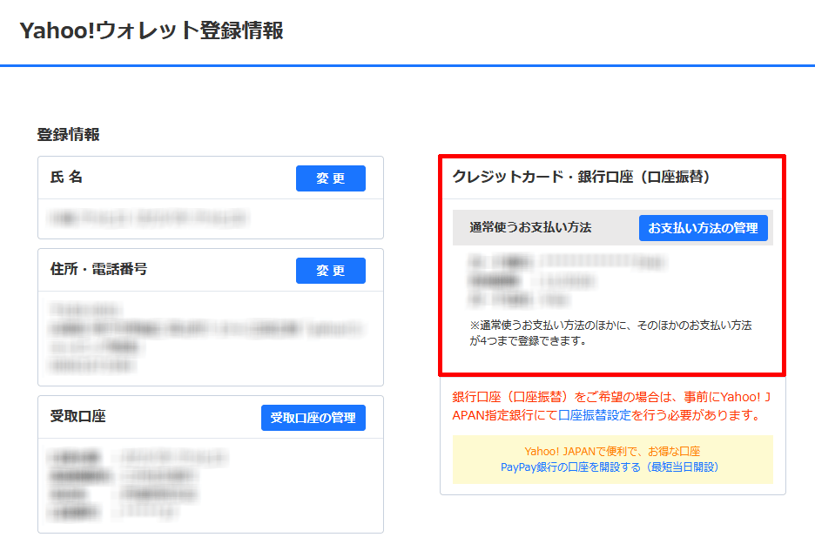The width and height of the screenshot is (815, 544).
Task: Open 受取口座の管理
Action: [313, 418]
